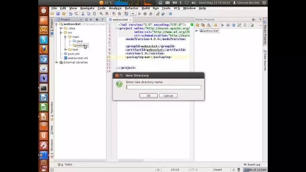Undo the last action via toolbar
This screenshot has width=306, height=172.
point(70,14)
